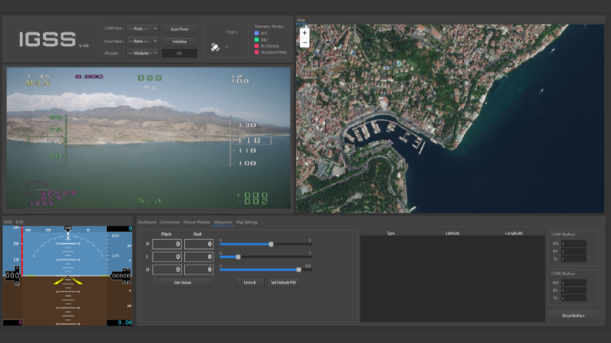Click the P Pitch value field
This screenshot has width=611, height=343.
(166, 244)
